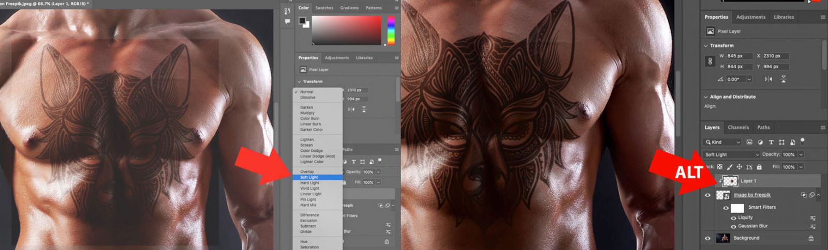828x250 pixels.
Task: Open the rotation angle dropdown arrow
Action: [x=749, y=79]
